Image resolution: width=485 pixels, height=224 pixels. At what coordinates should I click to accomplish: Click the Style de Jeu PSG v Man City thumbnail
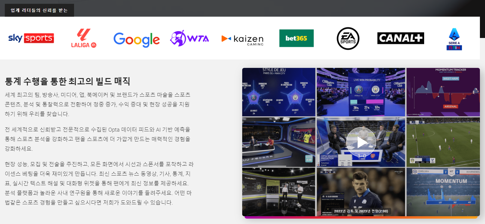279,92
